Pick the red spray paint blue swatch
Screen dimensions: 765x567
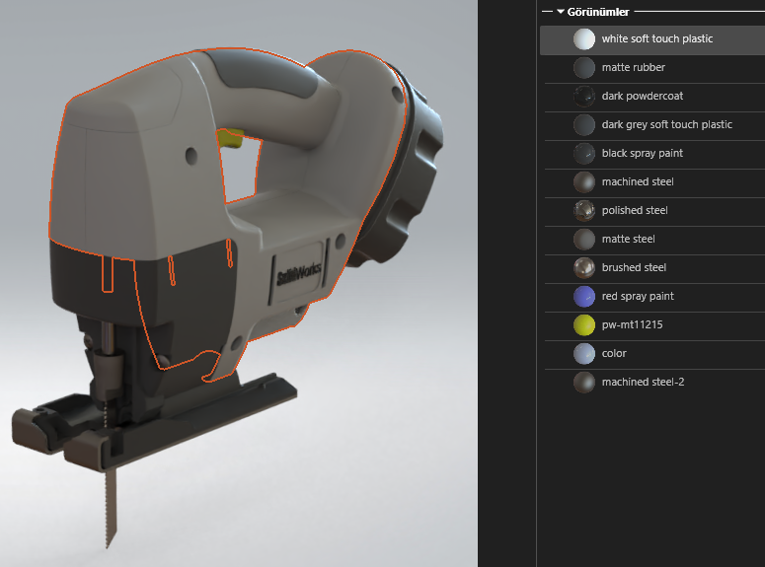point(584,297)
